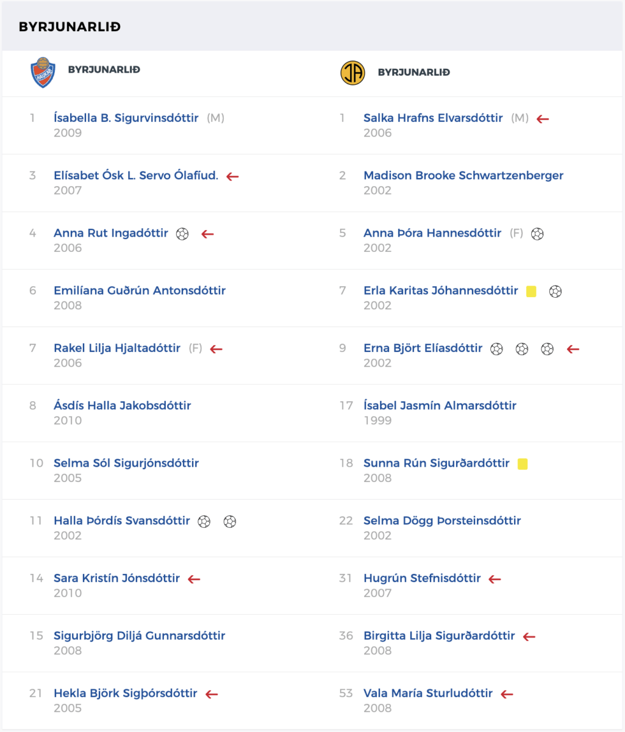Open player Ísabella B. Sigurvinsdóttir profile
This screenshot has height=732, width=625.
pos(126,118)
